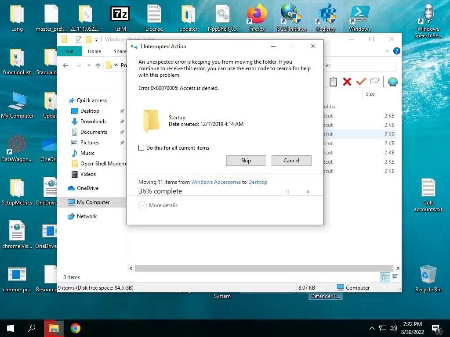Switch to large icons view in Explorer
Image resolution: width=450 pixels, height=337 pixels.
tap(395, 277)
